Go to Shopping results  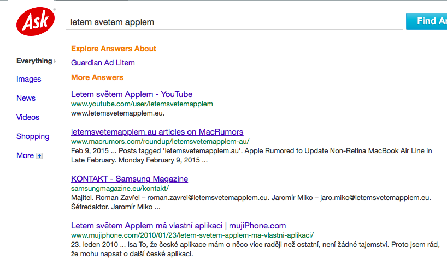point(33,136)
